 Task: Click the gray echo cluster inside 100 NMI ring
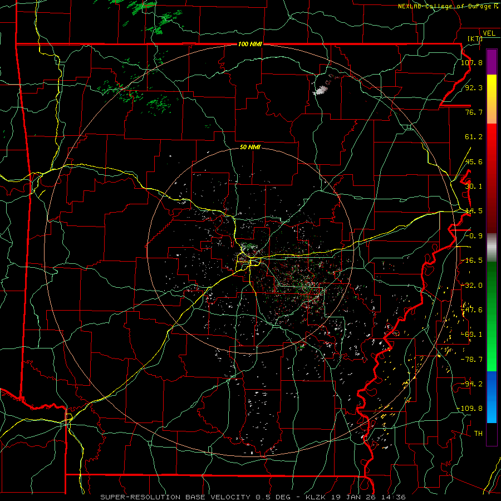coord(321,90)
